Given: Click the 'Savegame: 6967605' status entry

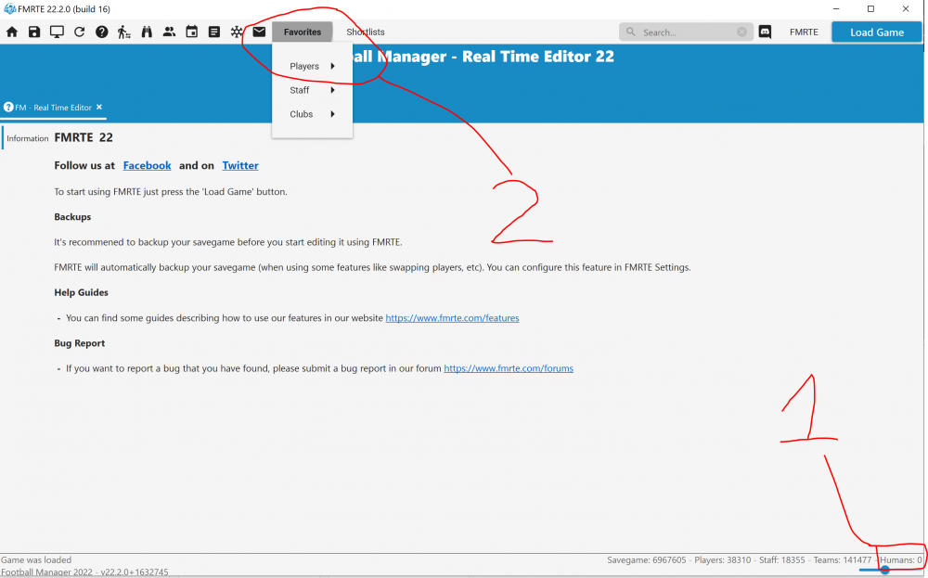Looking at the screenshot, I should point(646,559).
